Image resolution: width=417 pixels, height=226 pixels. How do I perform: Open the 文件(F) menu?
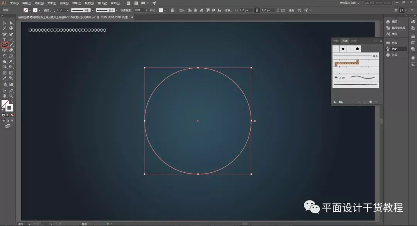tap(14, 3)
